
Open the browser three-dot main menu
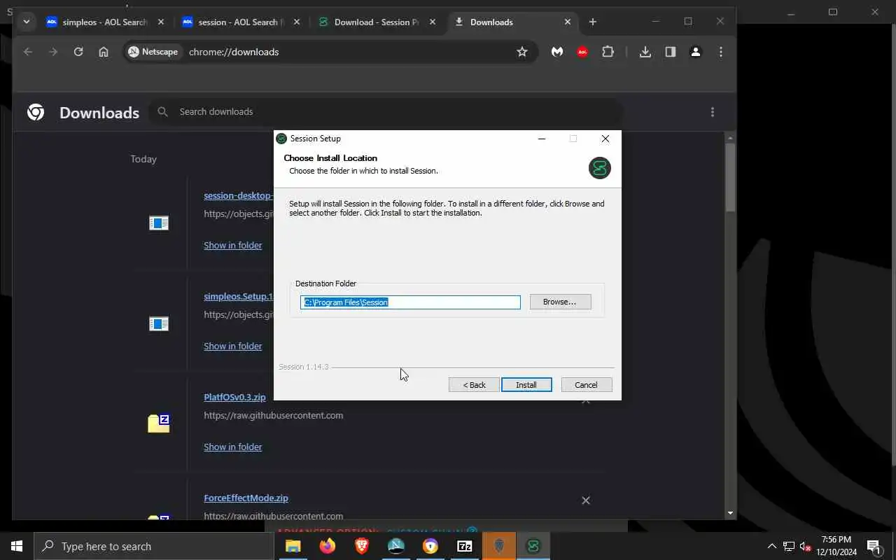[721, 52]
